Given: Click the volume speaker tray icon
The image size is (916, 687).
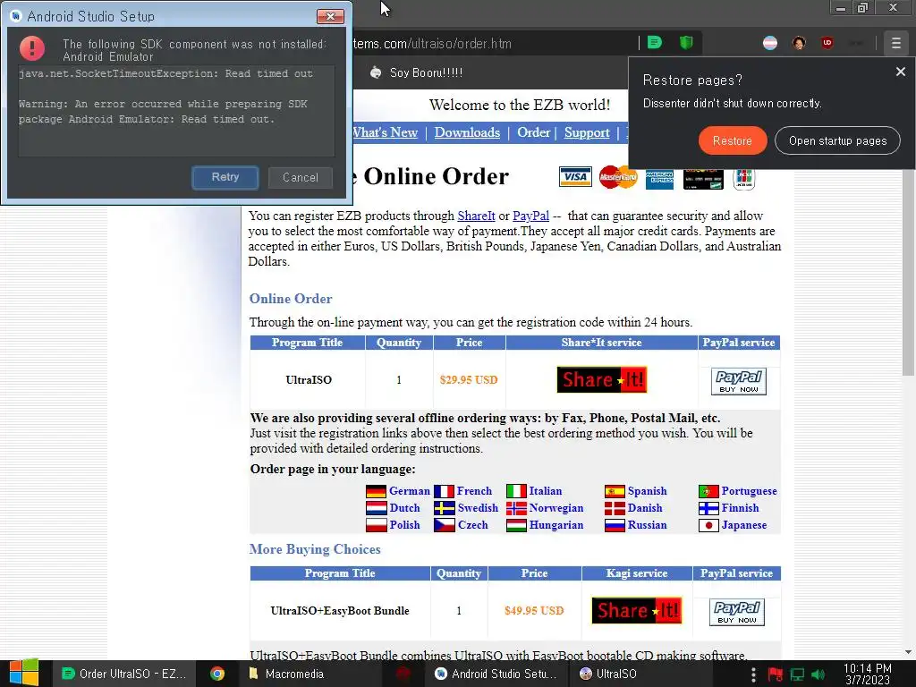Looking at the screenshot, I should pyautogui.click(x=818, y=674).
